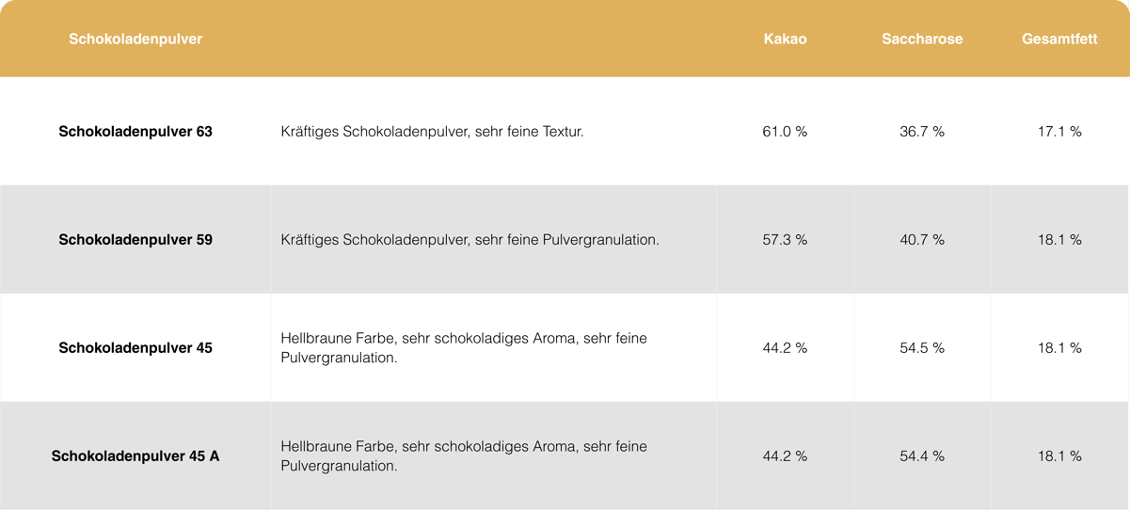Click the Schokoladenpulver 59 description text
Viewport: 1130px width, 511px height.
[x=470, y=240]
